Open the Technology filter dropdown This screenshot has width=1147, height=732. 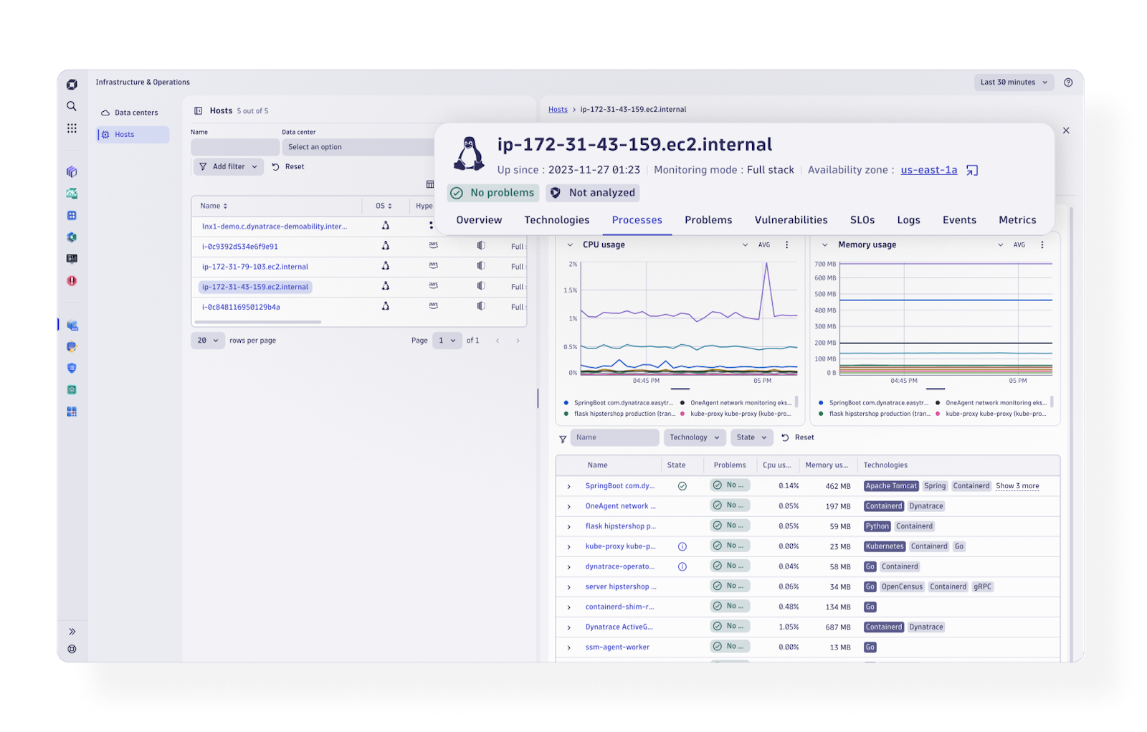pos(694,437)
